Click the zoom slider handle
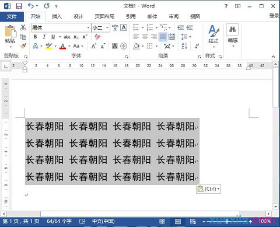Image resolution: width=280 pixels, height=227 pixels. coord(227,221)
